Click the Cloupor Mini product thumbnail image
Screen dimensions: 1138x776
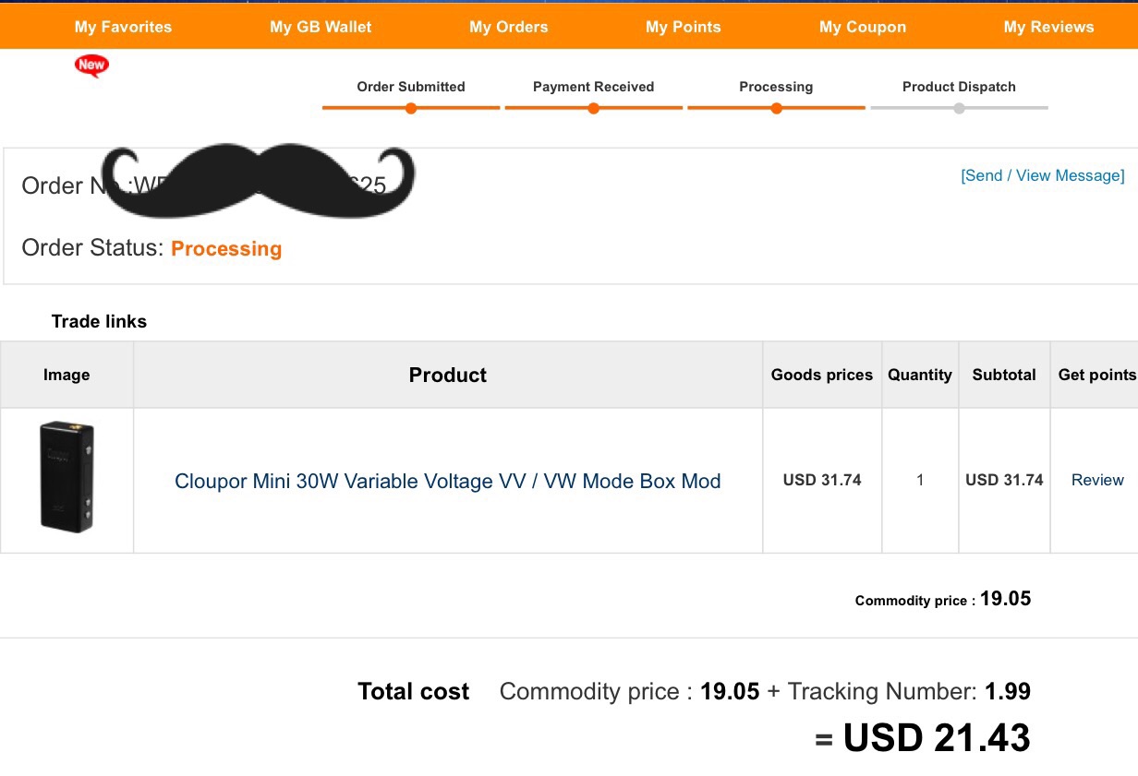pos(67,476)
